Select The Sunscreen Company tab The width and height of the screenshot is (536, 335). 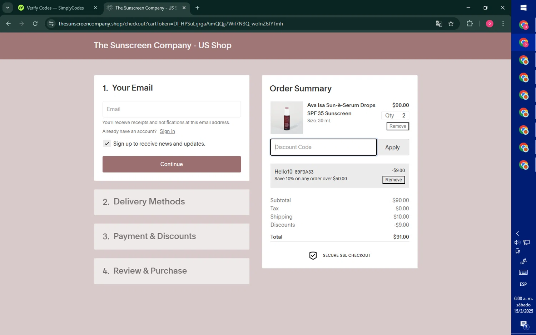click(146, 8)
